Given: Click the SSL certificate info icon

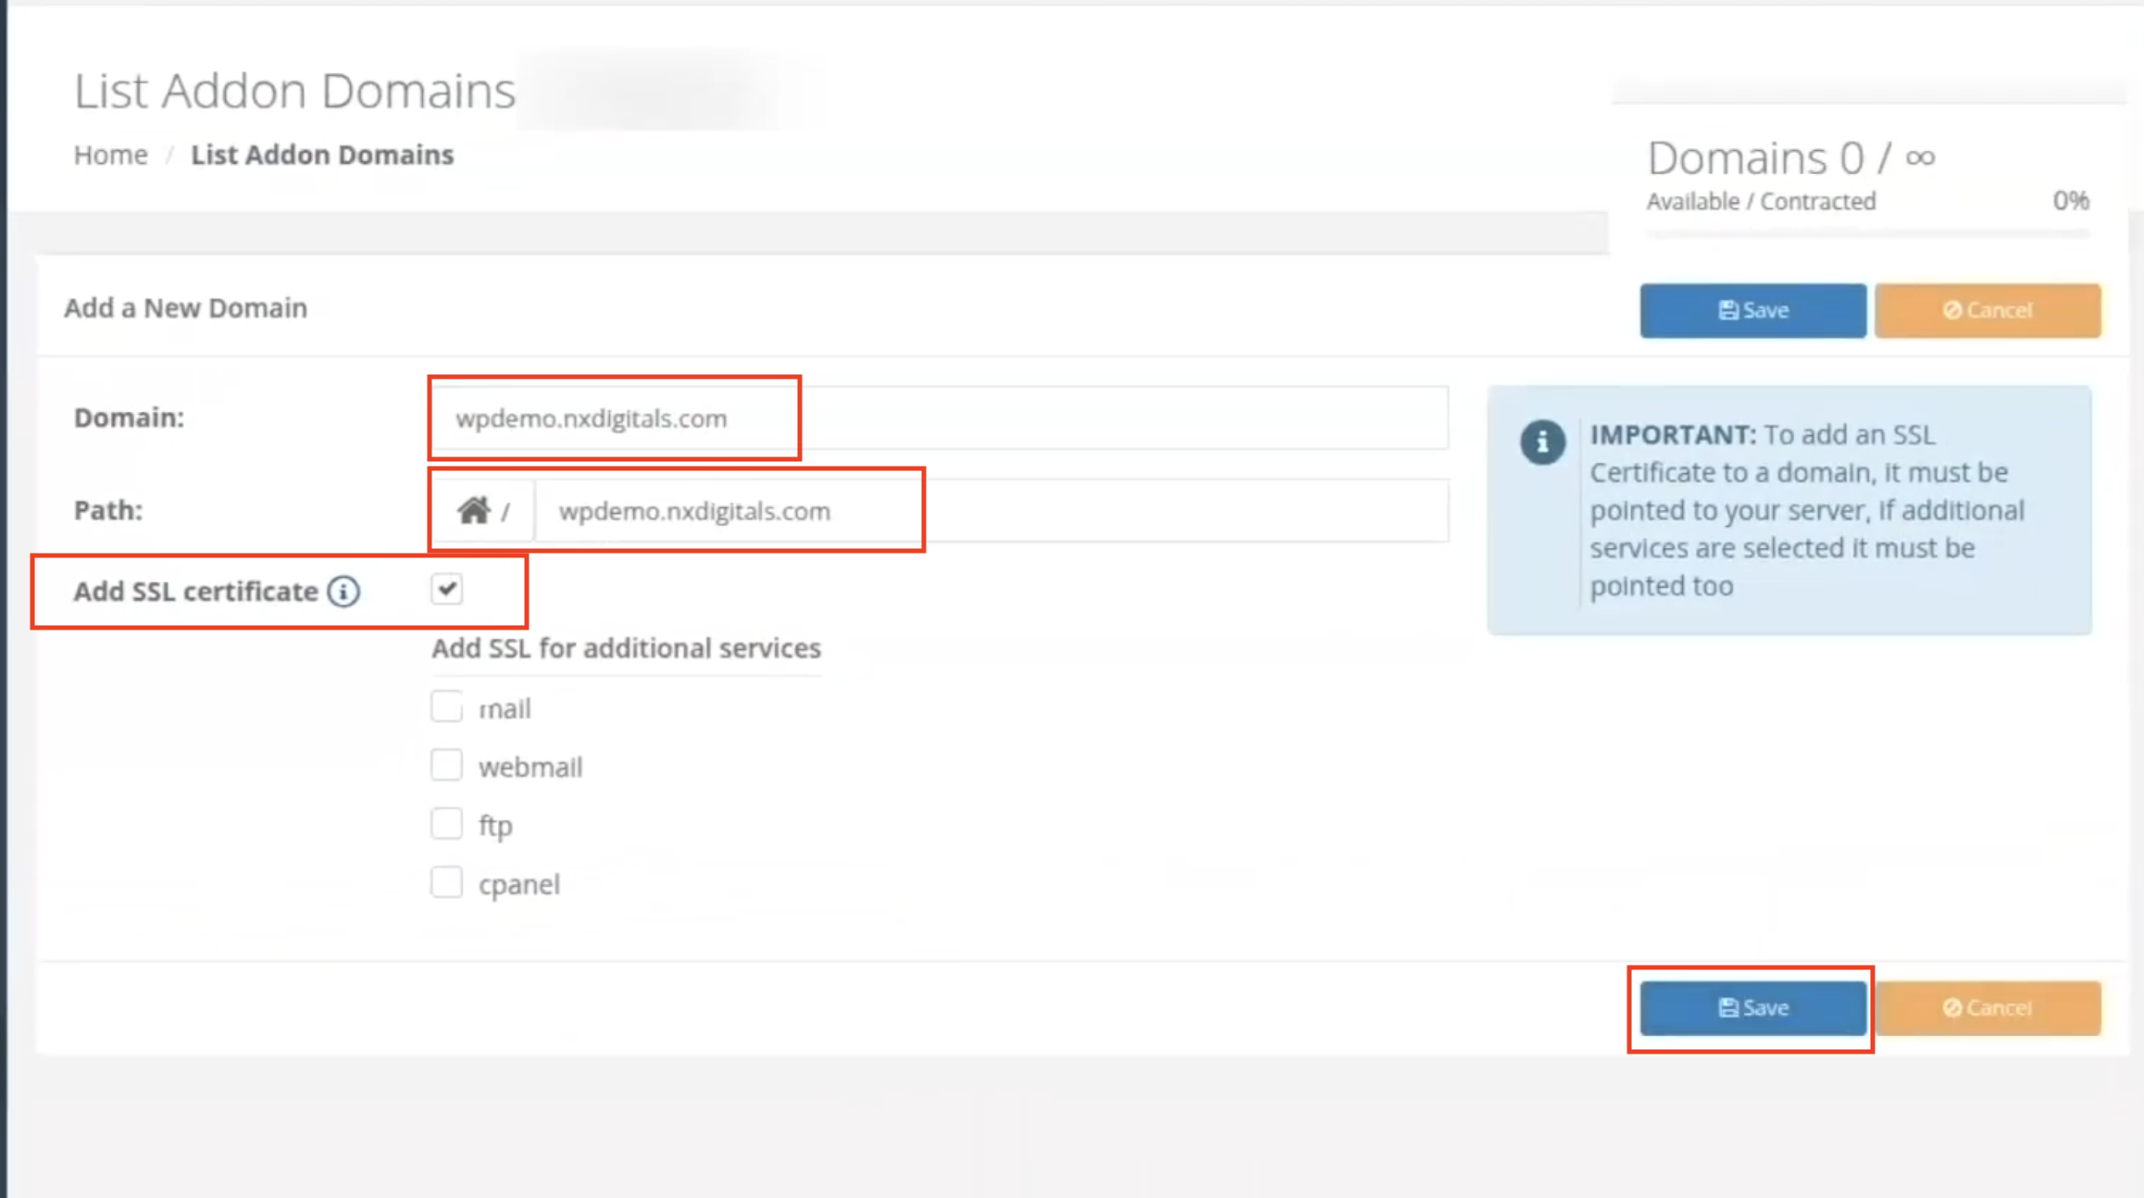Looking at the screenshot, I should pyautogui.click(x=343, y=591).
